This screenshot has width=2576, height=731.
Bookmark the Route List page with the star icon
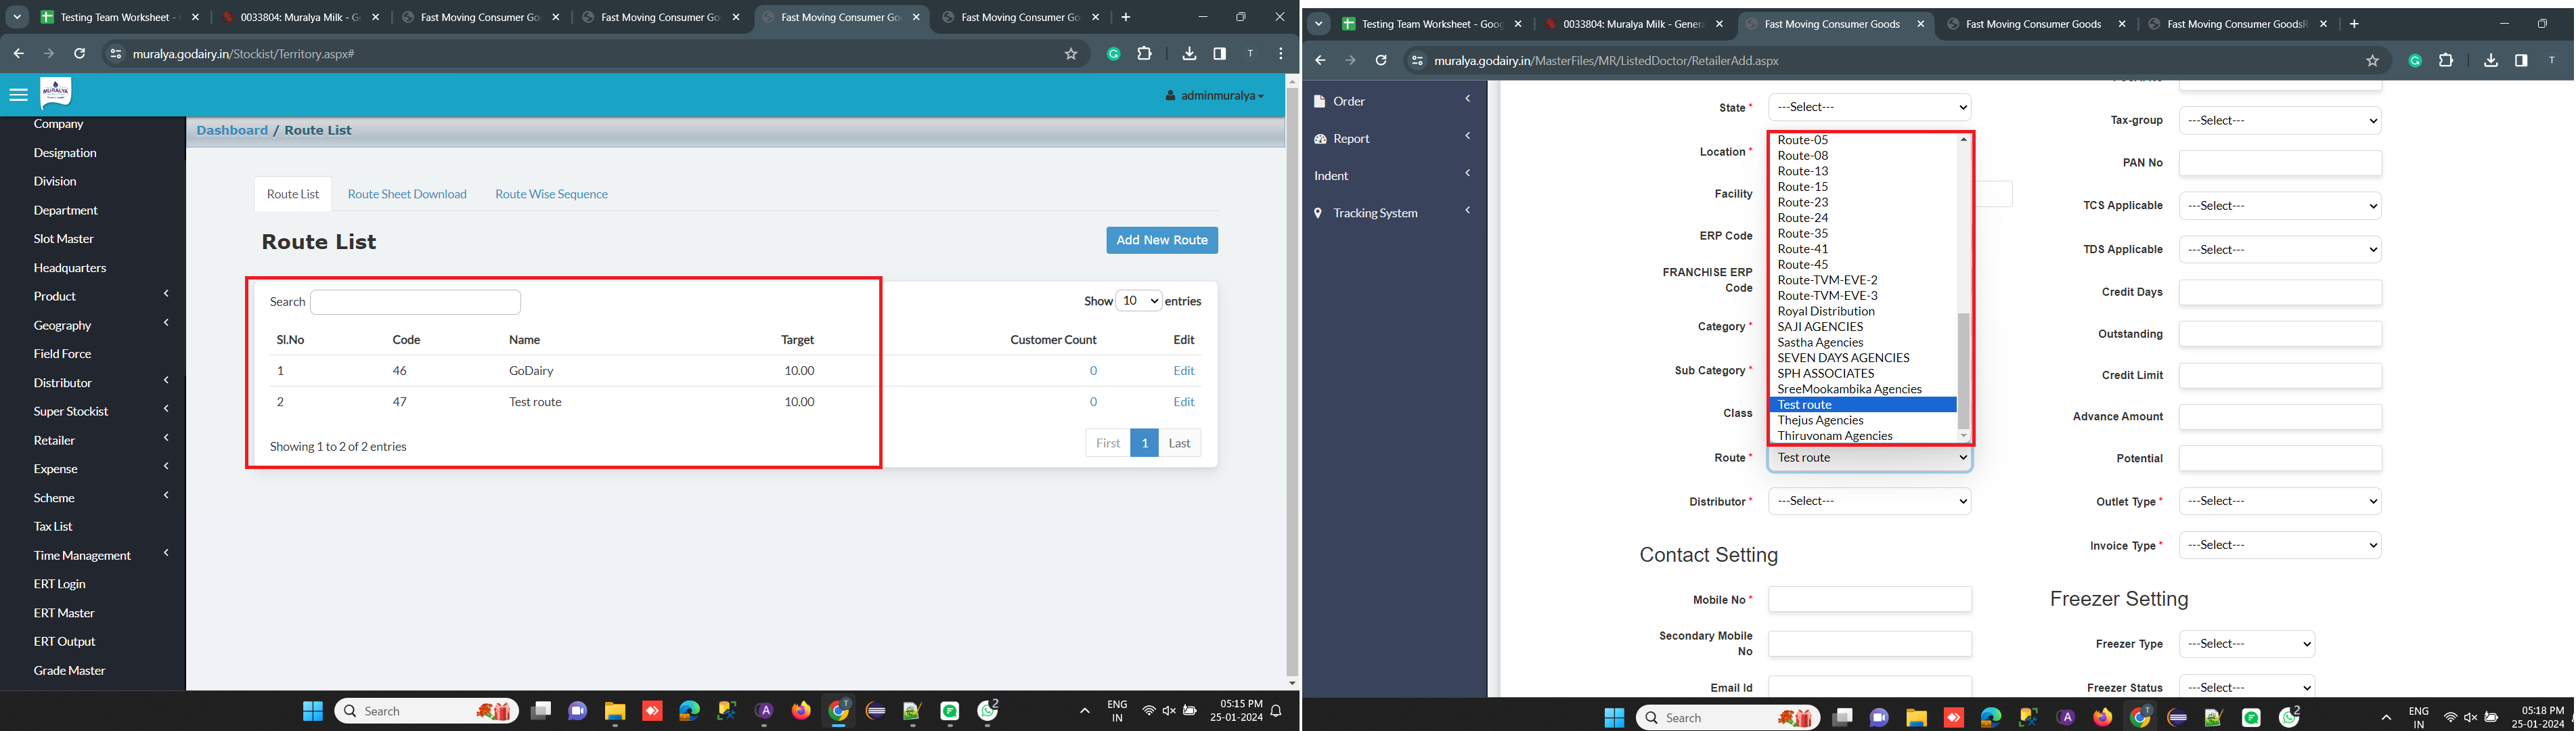click(1071, 54)
